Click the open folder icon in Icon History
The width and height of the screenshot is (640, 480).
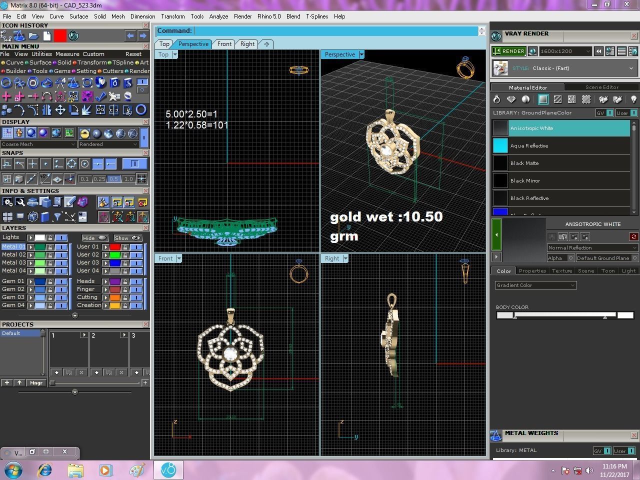(x=33, y=36)
